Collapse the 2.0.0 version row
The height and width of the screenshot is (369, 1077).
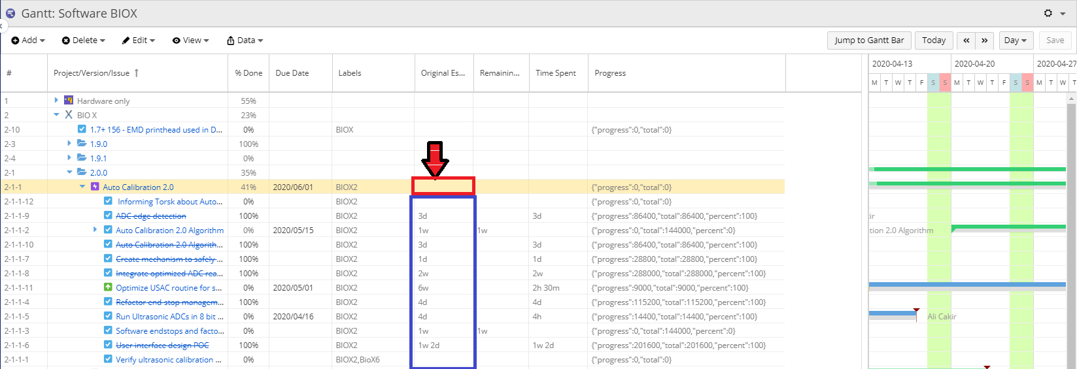coord(69,172)
